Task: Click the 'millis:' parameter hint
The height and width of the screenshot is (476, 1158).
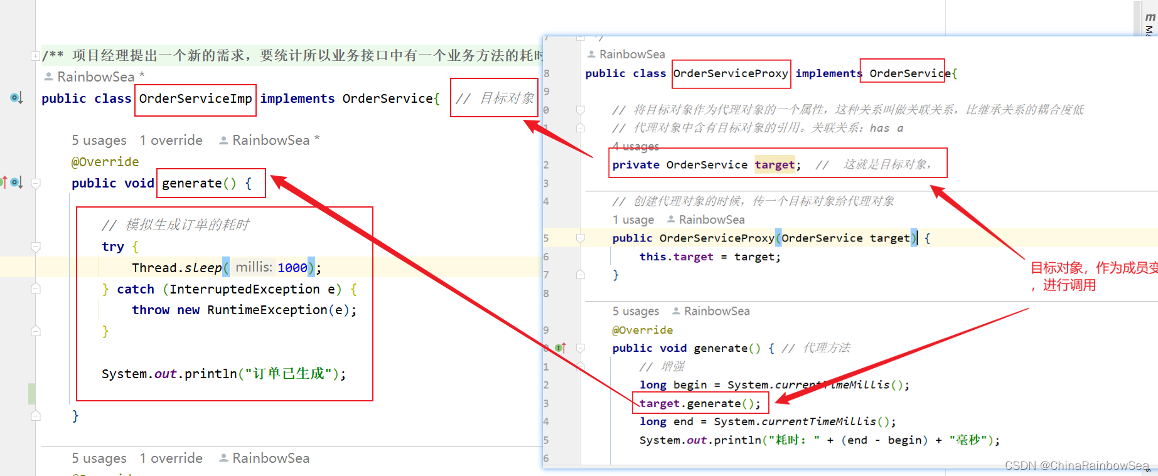Action: point(254,267)
